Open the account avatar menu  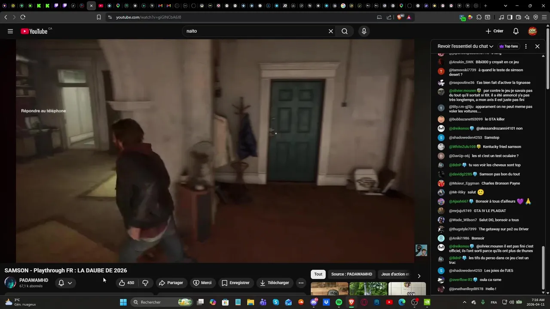532,31
